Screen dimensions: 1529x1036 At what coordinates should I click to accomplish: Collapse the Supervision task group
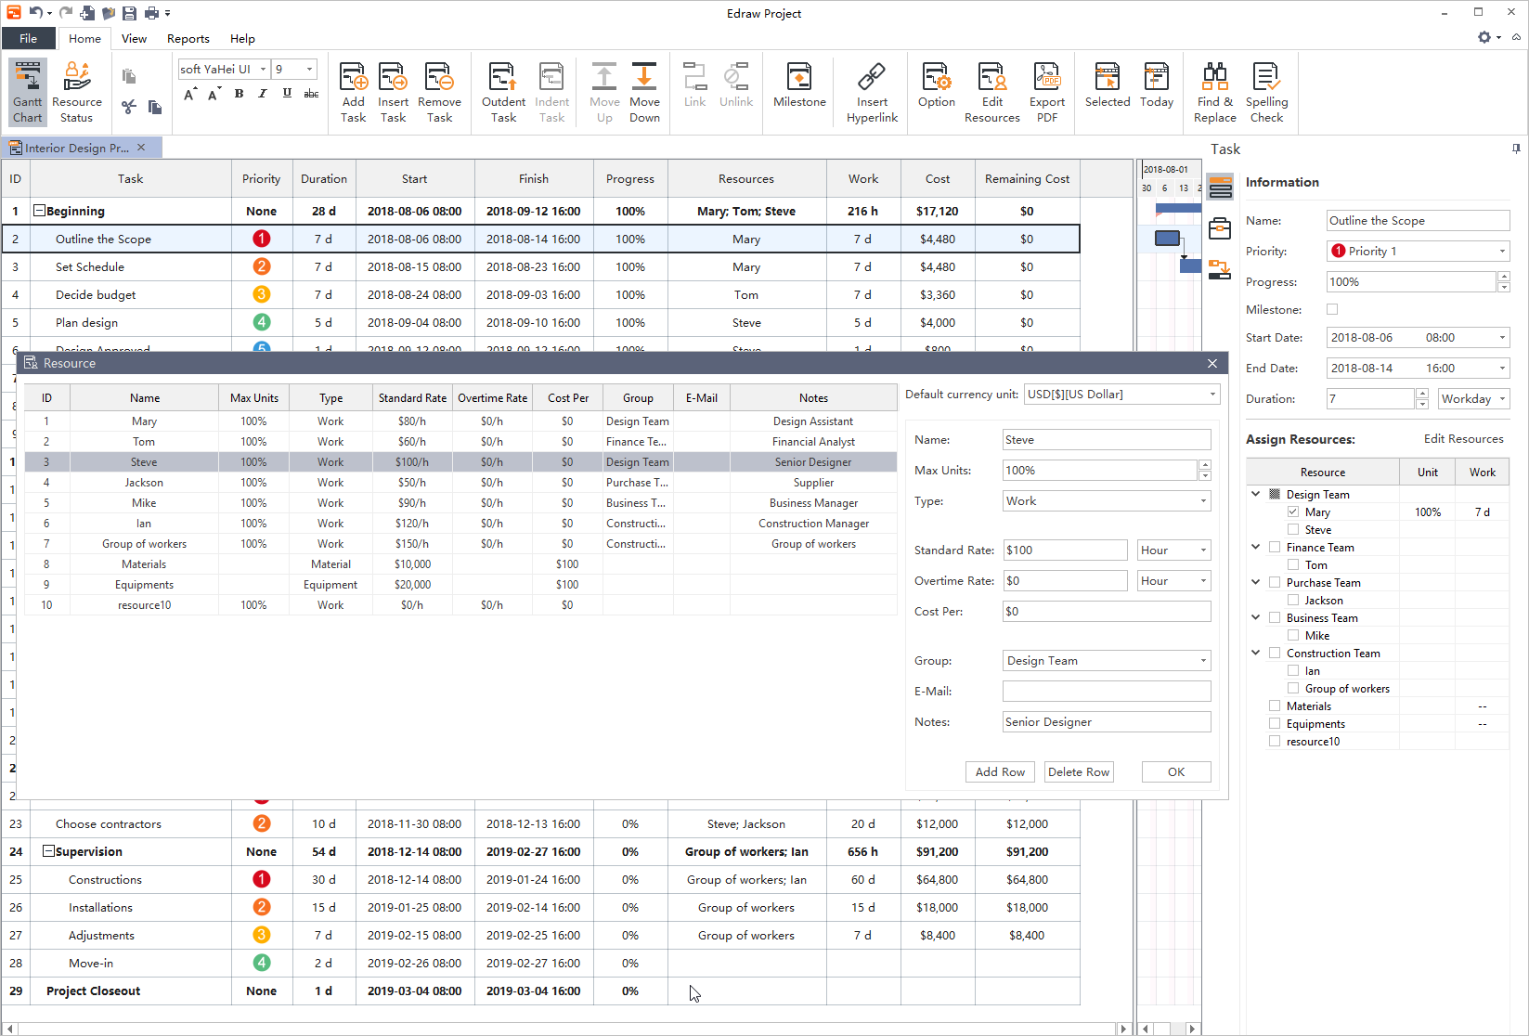(x=48, y=850)
